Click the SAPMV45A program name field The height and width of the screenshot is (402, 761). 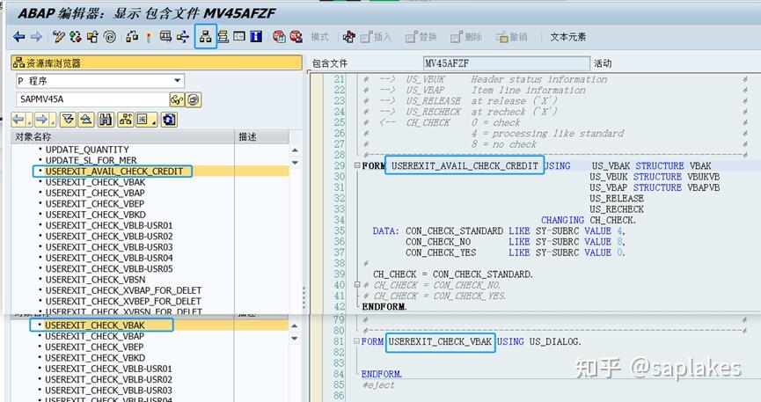coord(92,99)
